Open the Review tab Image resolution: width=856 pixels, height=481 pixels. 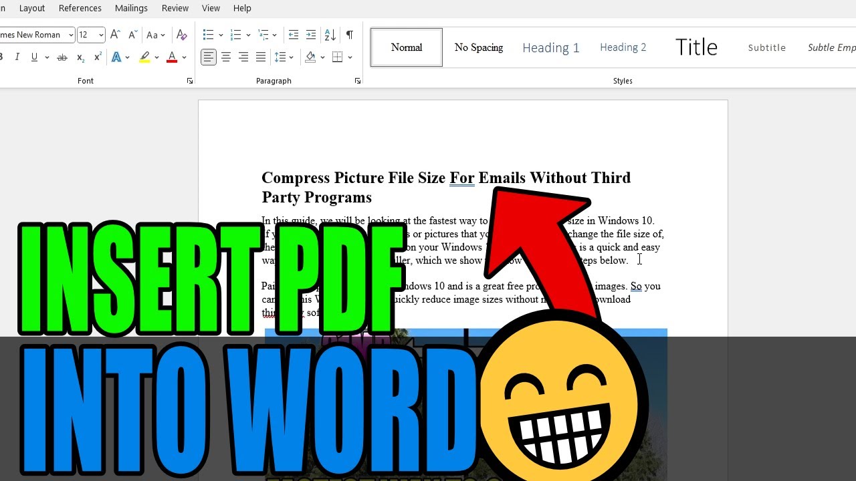click(x=175, y=8)
